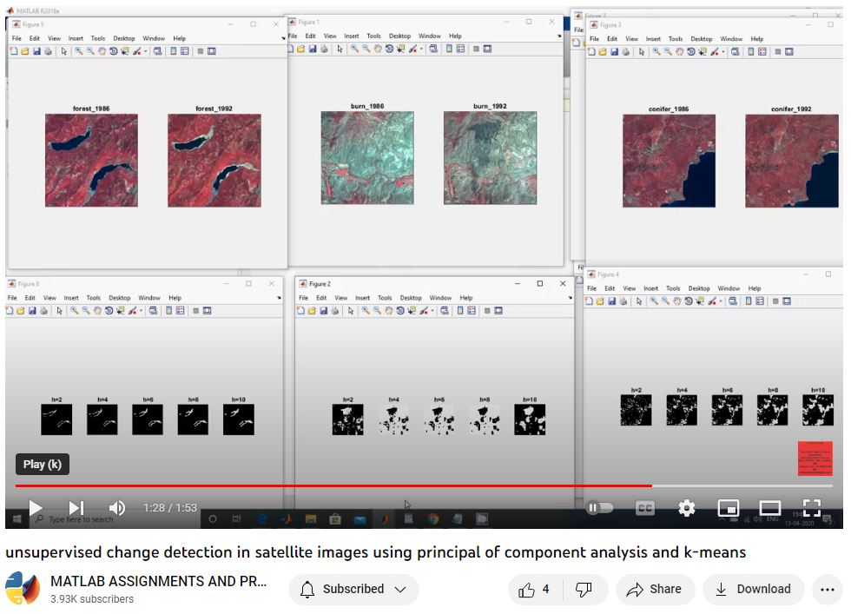Dislike this video

pos(584,589)
